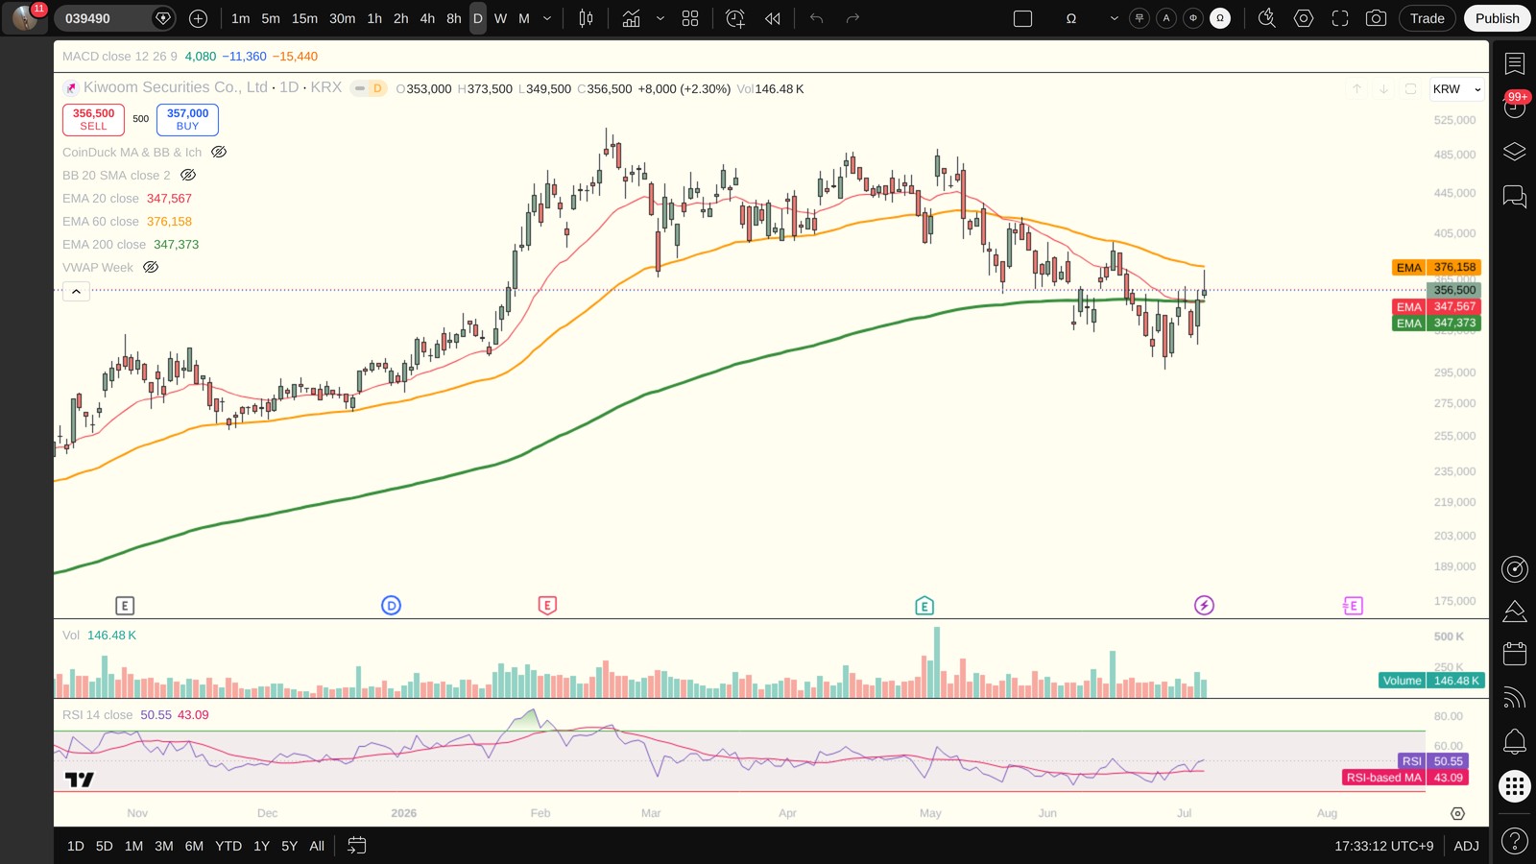
Task: Open the help question mark icon
Action: click(1515, 842)
